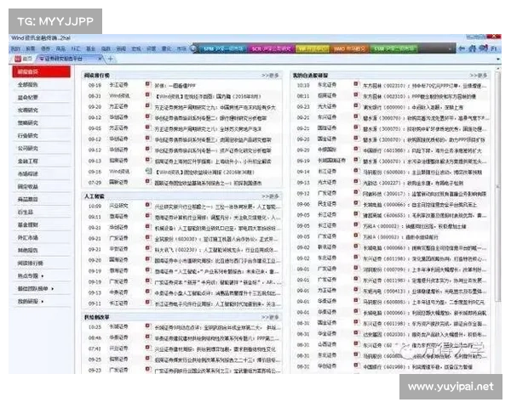Screen dimensions: 511x408
Task: Open the 基金 menu
Action: 90,48
